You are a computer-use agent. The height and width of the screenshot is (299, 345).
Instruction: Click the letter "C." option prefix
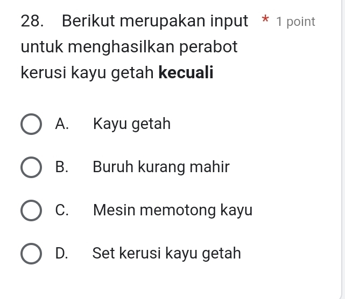[x=62, y=210]
